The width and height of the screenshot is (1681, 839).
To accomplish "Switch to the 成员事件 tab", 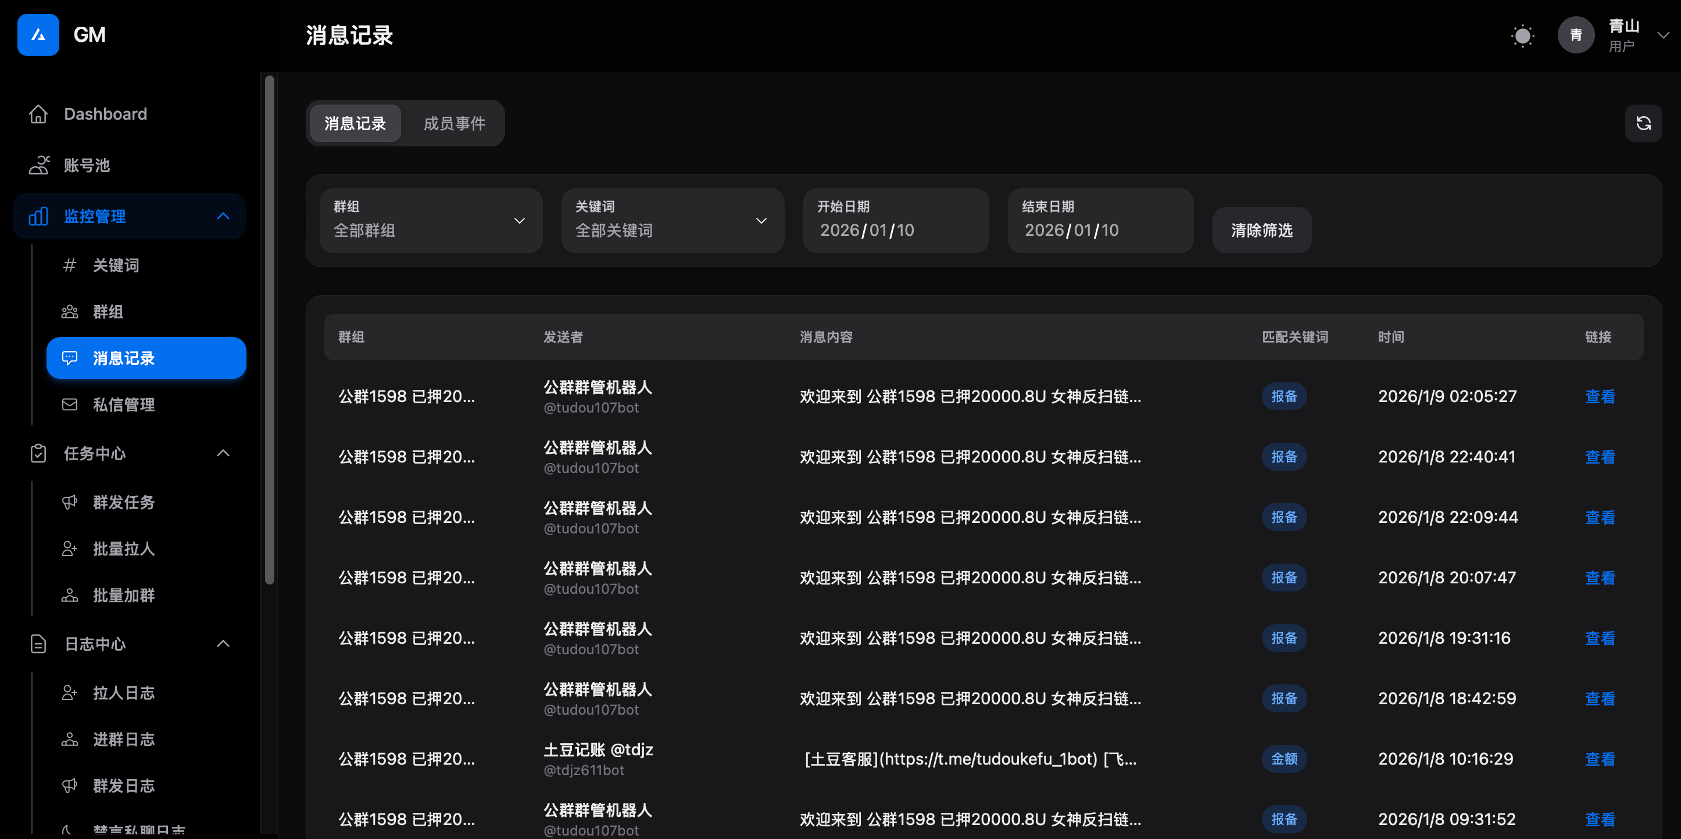I will coord(456,123).
